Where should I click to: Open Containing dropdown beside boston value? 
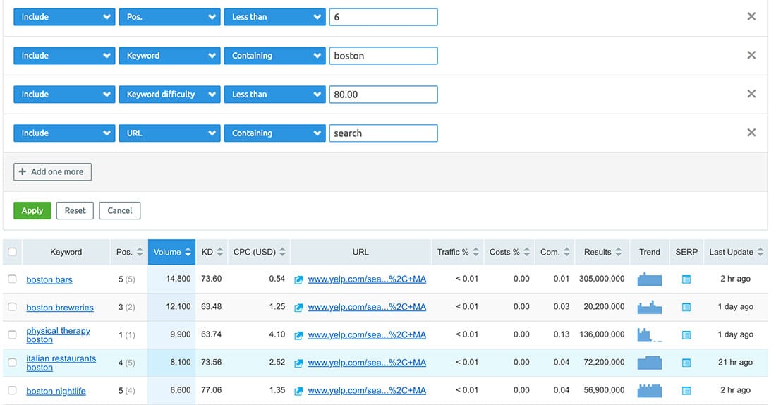(x=274, y=56)
